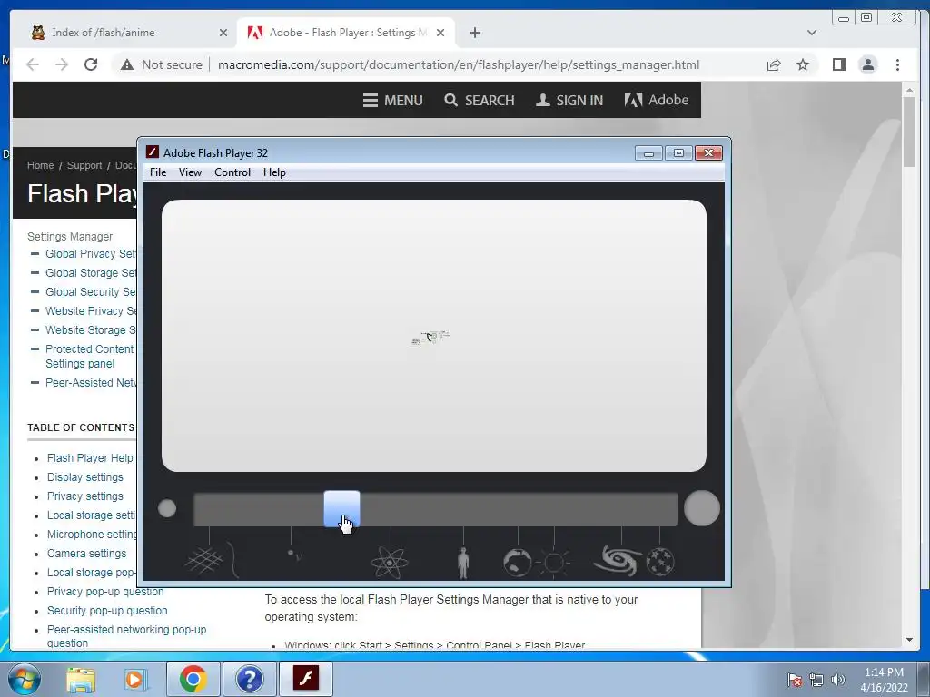
Task: Open Chrome tab search chevron
Action: tap(812, 33)
